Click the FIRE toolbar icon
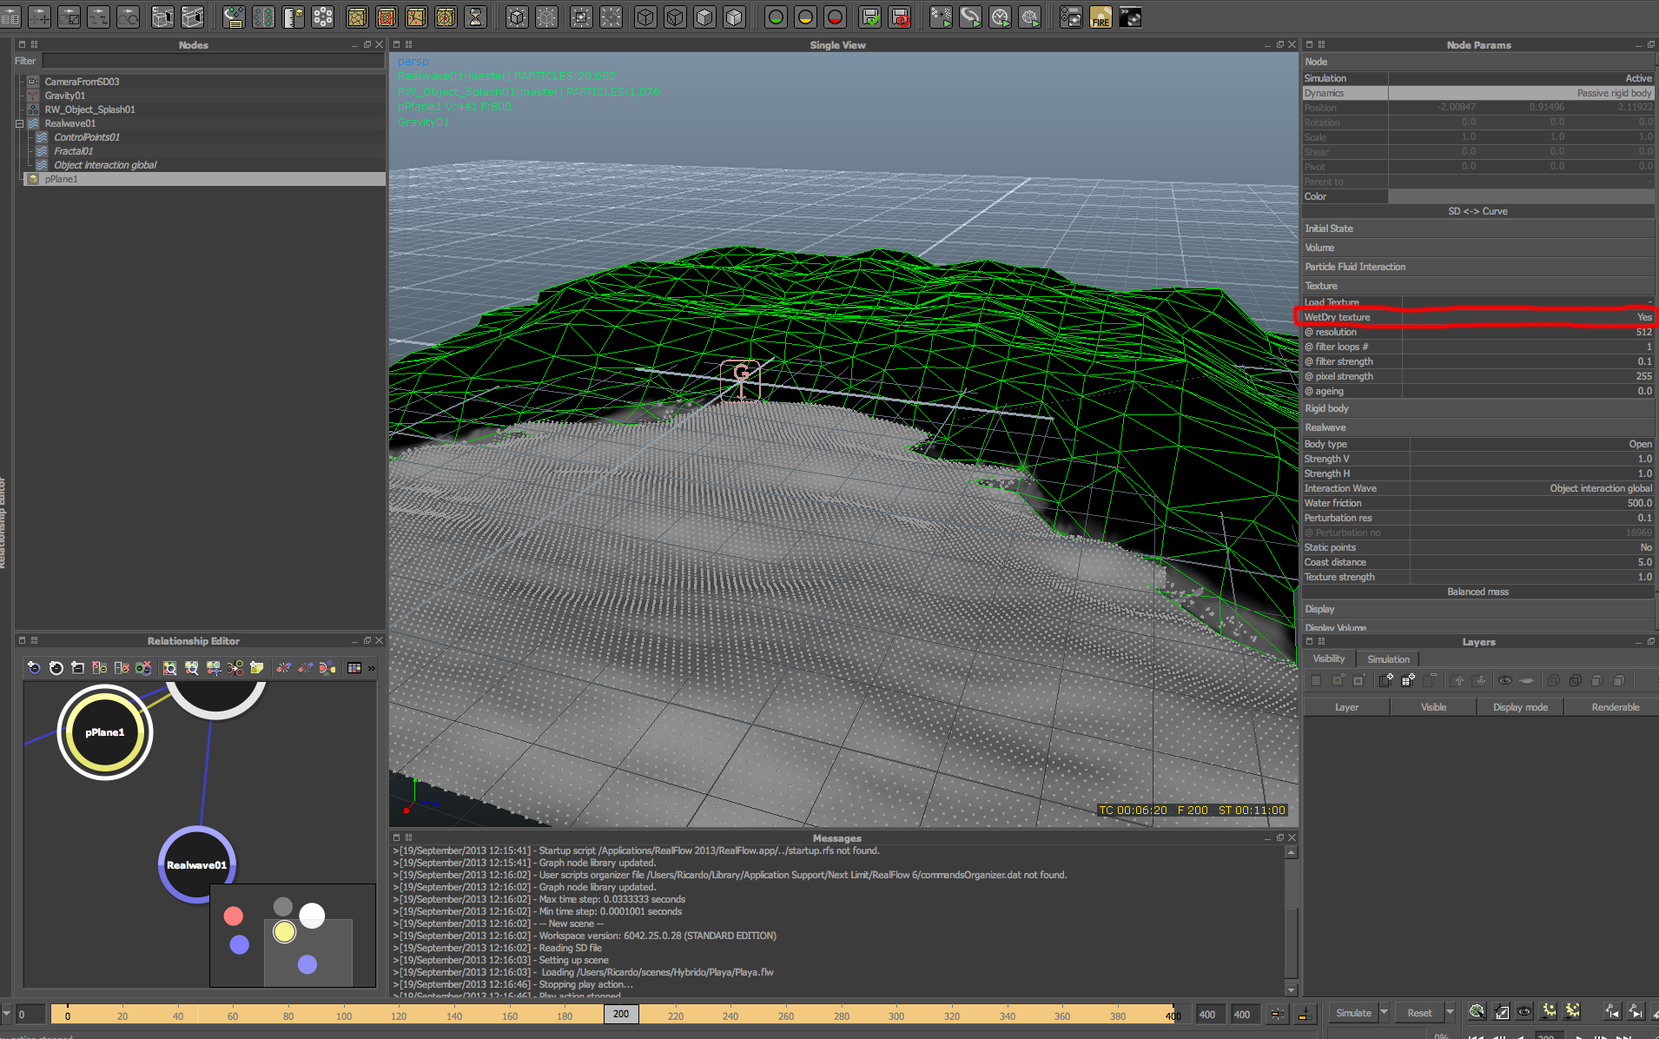 [x=1100, y=17]
